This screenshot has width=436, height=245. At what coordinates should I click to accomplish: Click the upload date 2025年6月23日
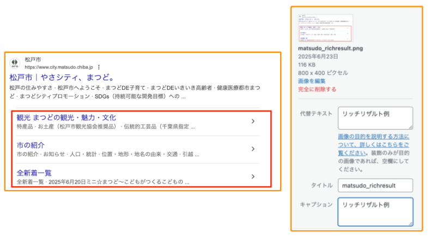pyautogui.click(x=318, y=57)
